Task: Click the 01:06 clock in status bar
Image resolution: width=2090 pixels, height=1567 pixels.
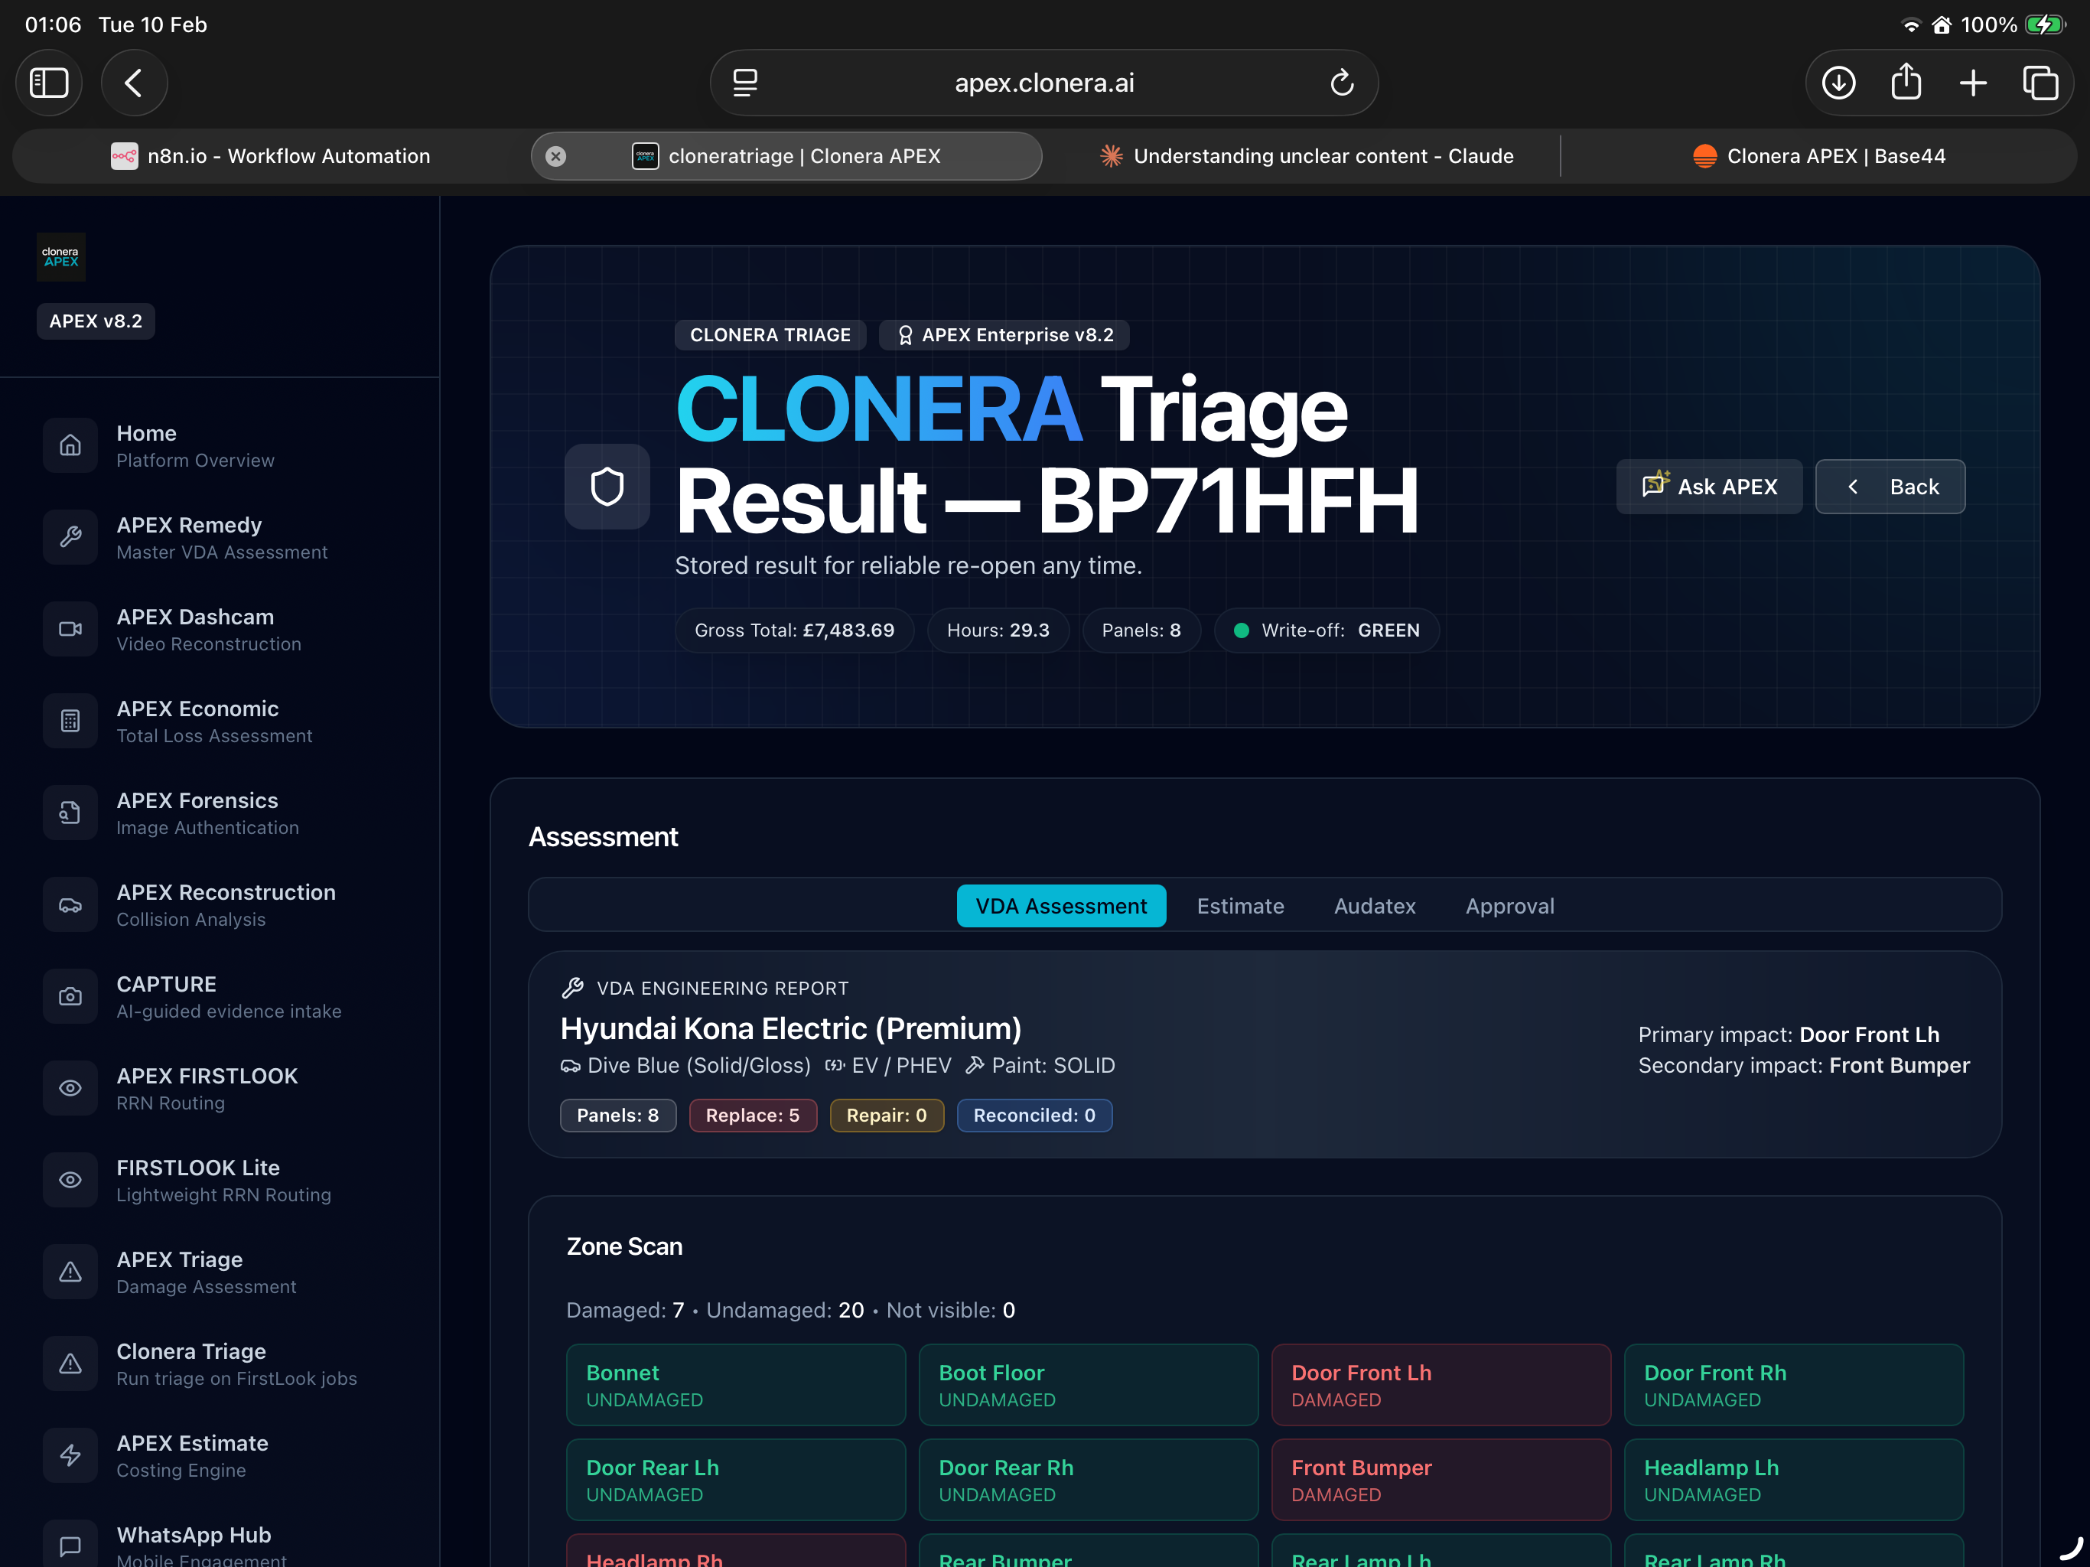Action: 53,24
